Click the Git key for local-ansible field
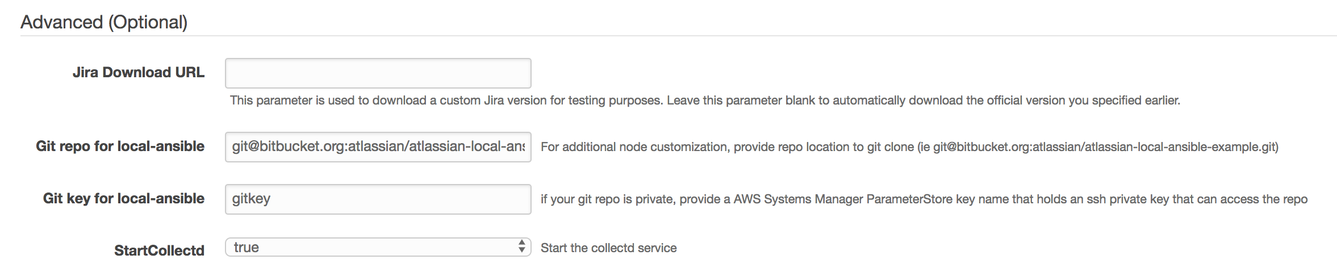 pyautogui.click(x=378, y=199)
